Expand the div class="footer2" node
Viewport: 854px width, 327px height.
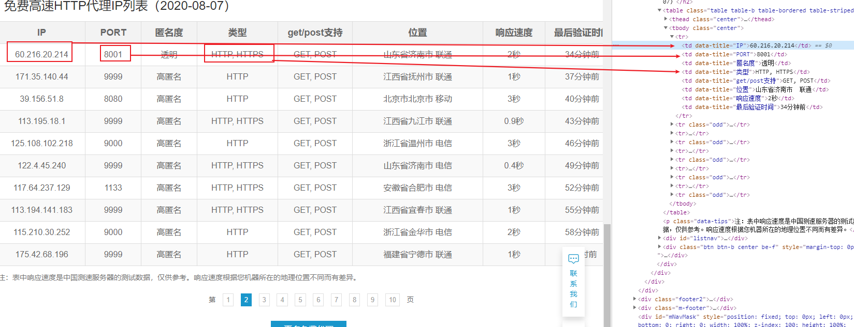click(x=635, y=299)
